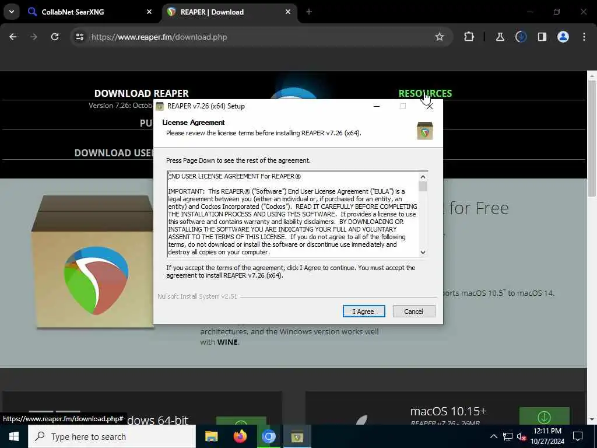The height and width of the screenshot is (448, 597).
Task: Close the REAPER Setup dialog
Action: 430,106
